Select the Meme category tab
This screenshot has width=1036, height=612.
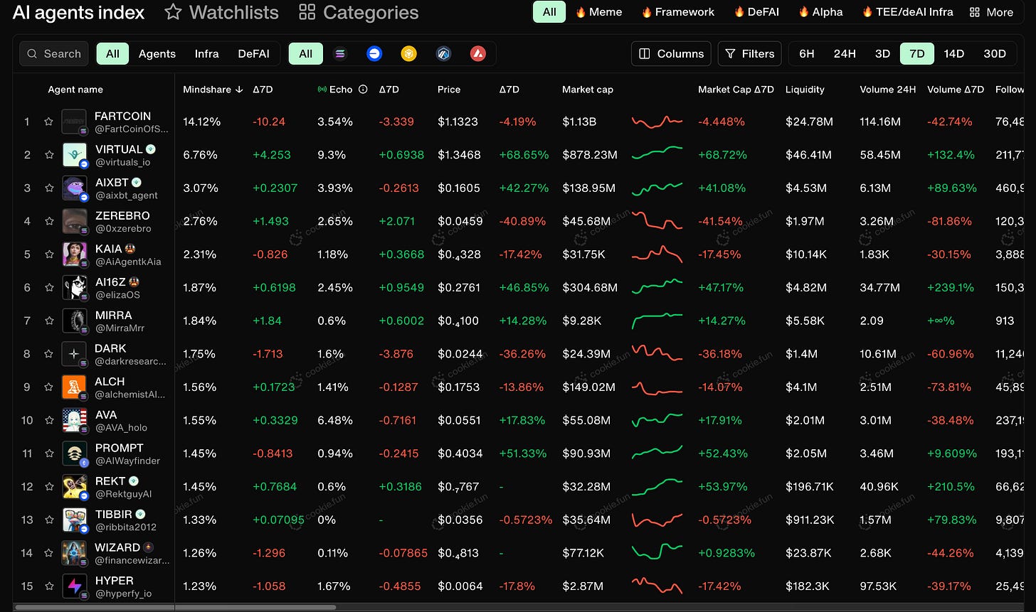(x=598, y=12)
